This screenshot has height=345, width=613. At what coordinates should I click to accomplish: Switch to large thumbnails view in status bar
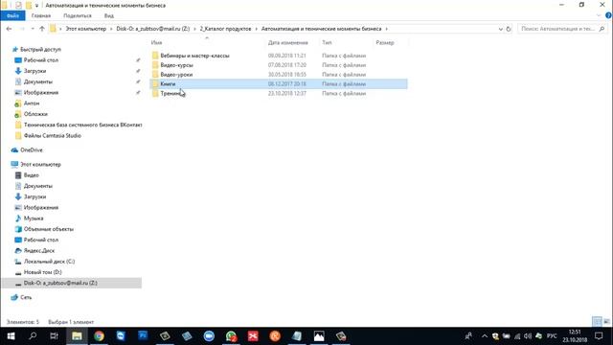tap(606, 322)
